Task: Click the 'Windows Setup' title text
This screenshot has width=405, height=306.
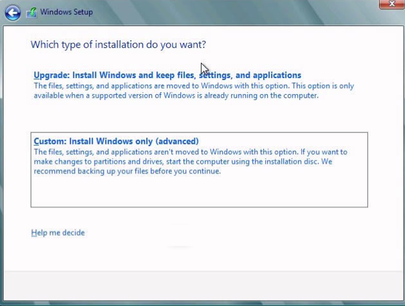Action: pos(66,12)
